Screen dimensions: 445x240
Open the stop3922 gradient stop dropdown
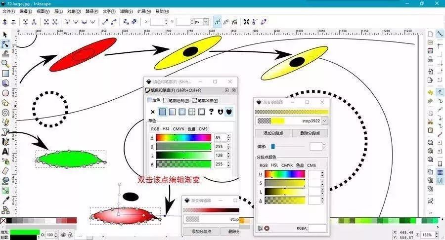[325, 120]
